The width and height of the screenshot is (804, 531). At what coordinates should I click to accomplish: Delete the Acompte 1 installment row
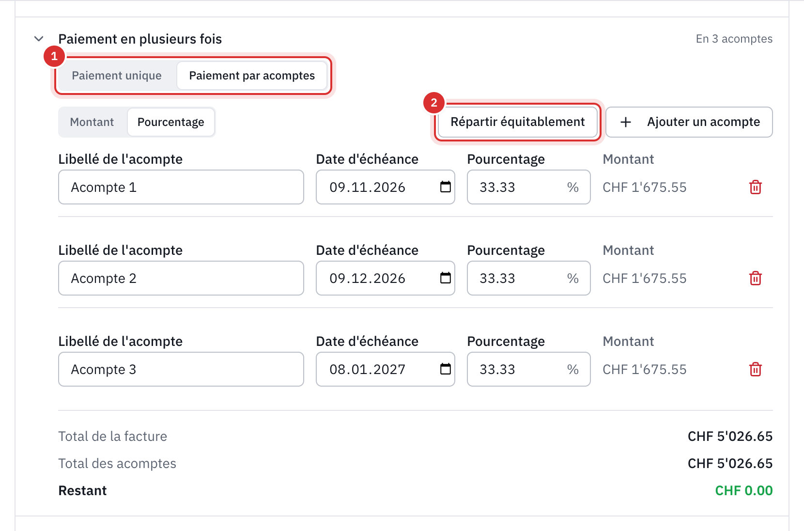(x=756, y=187)
